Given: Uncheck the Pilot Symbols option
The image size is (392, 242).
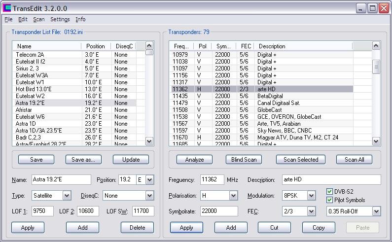Looking at the screenshot, I should [330, 200].
